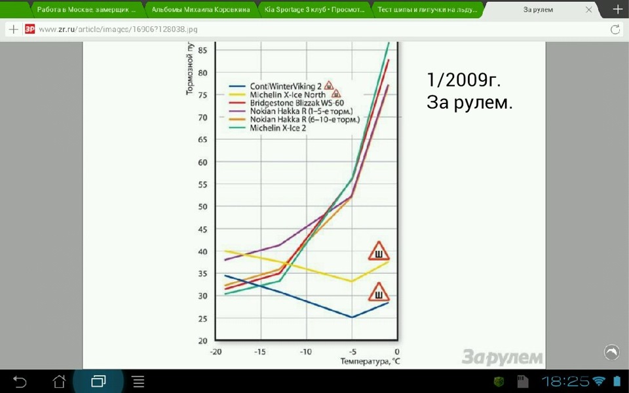Open 'Тест шипы и липучки на льду' tab
Viewport: 629px width, 393px height.
(427, 10)
